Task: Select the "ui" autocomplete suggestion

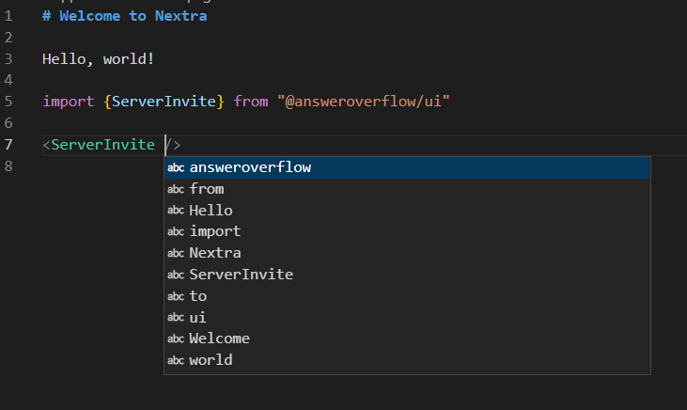Action: coord(198,318)
